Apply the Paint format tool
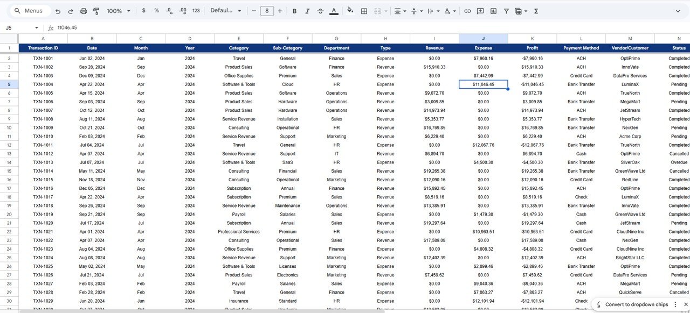Screen dimensions: 690x313 pos(96,11)
